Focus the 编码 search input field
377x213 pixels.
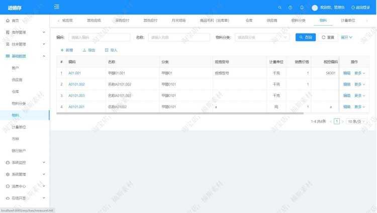click(100, 38)
